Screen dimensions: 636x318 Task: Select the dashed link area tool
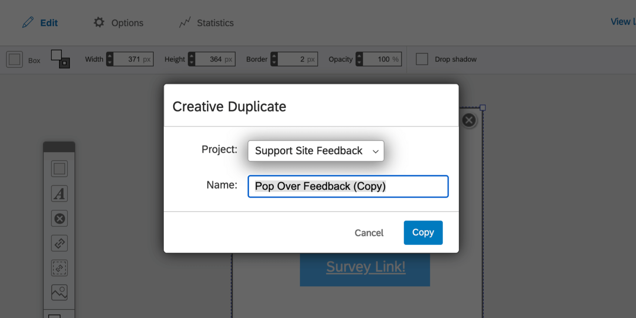(59, 268)
